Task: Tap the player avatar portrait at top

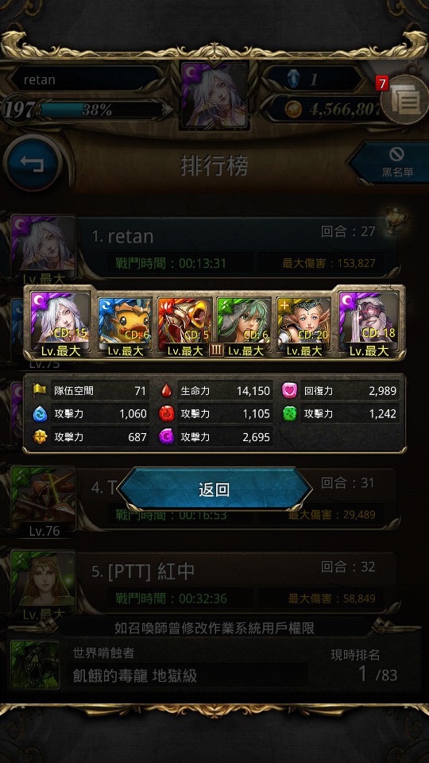Action: (215, 95)
